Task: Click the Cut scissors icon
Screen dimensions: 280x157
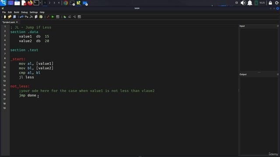Action: (31, 17)
